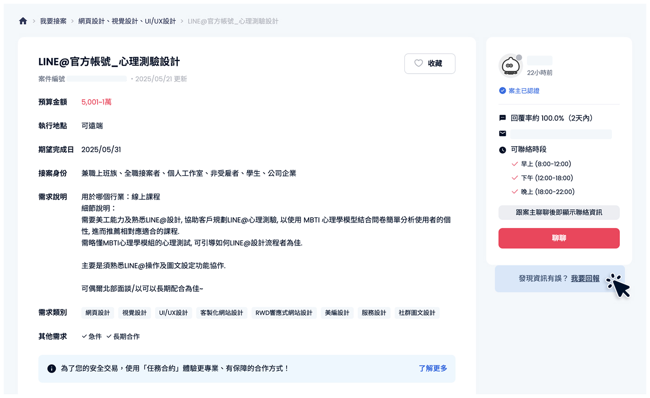Select the RWD響應式網站設計 category tag
650x398 pixels.
point(284,313)
